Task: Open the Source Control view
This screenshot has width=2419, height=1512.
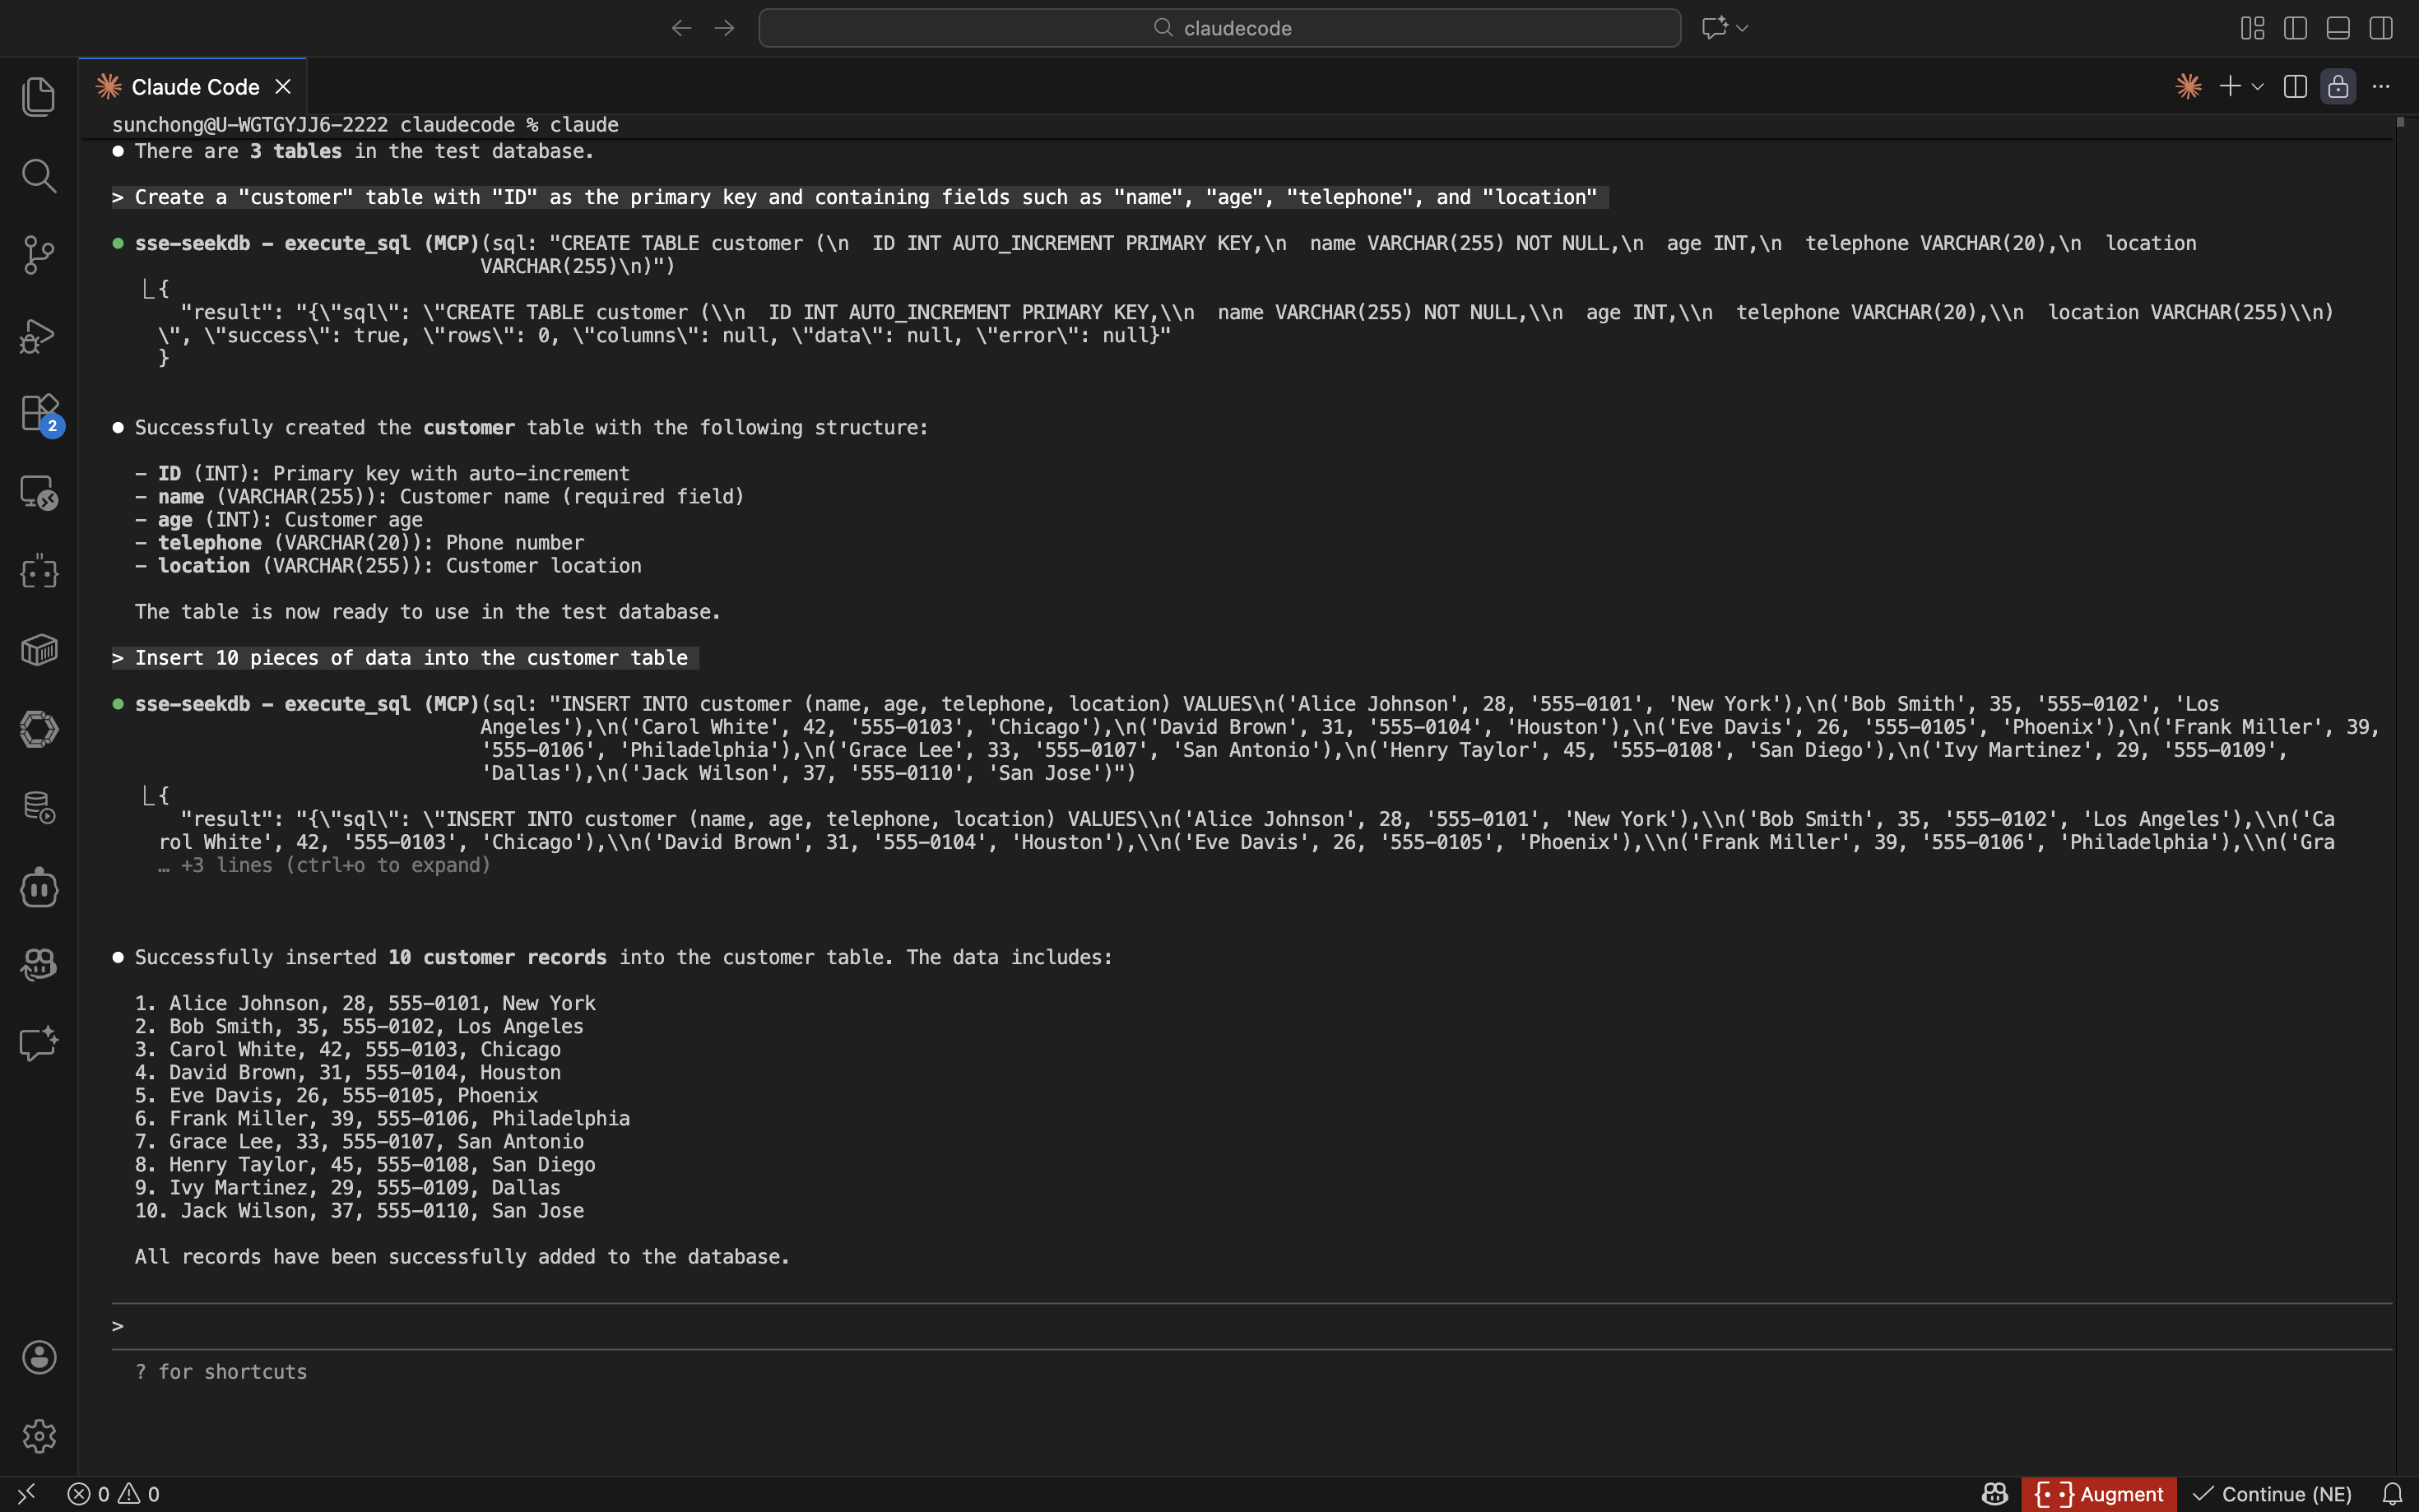Action: (x=38, y=255)
